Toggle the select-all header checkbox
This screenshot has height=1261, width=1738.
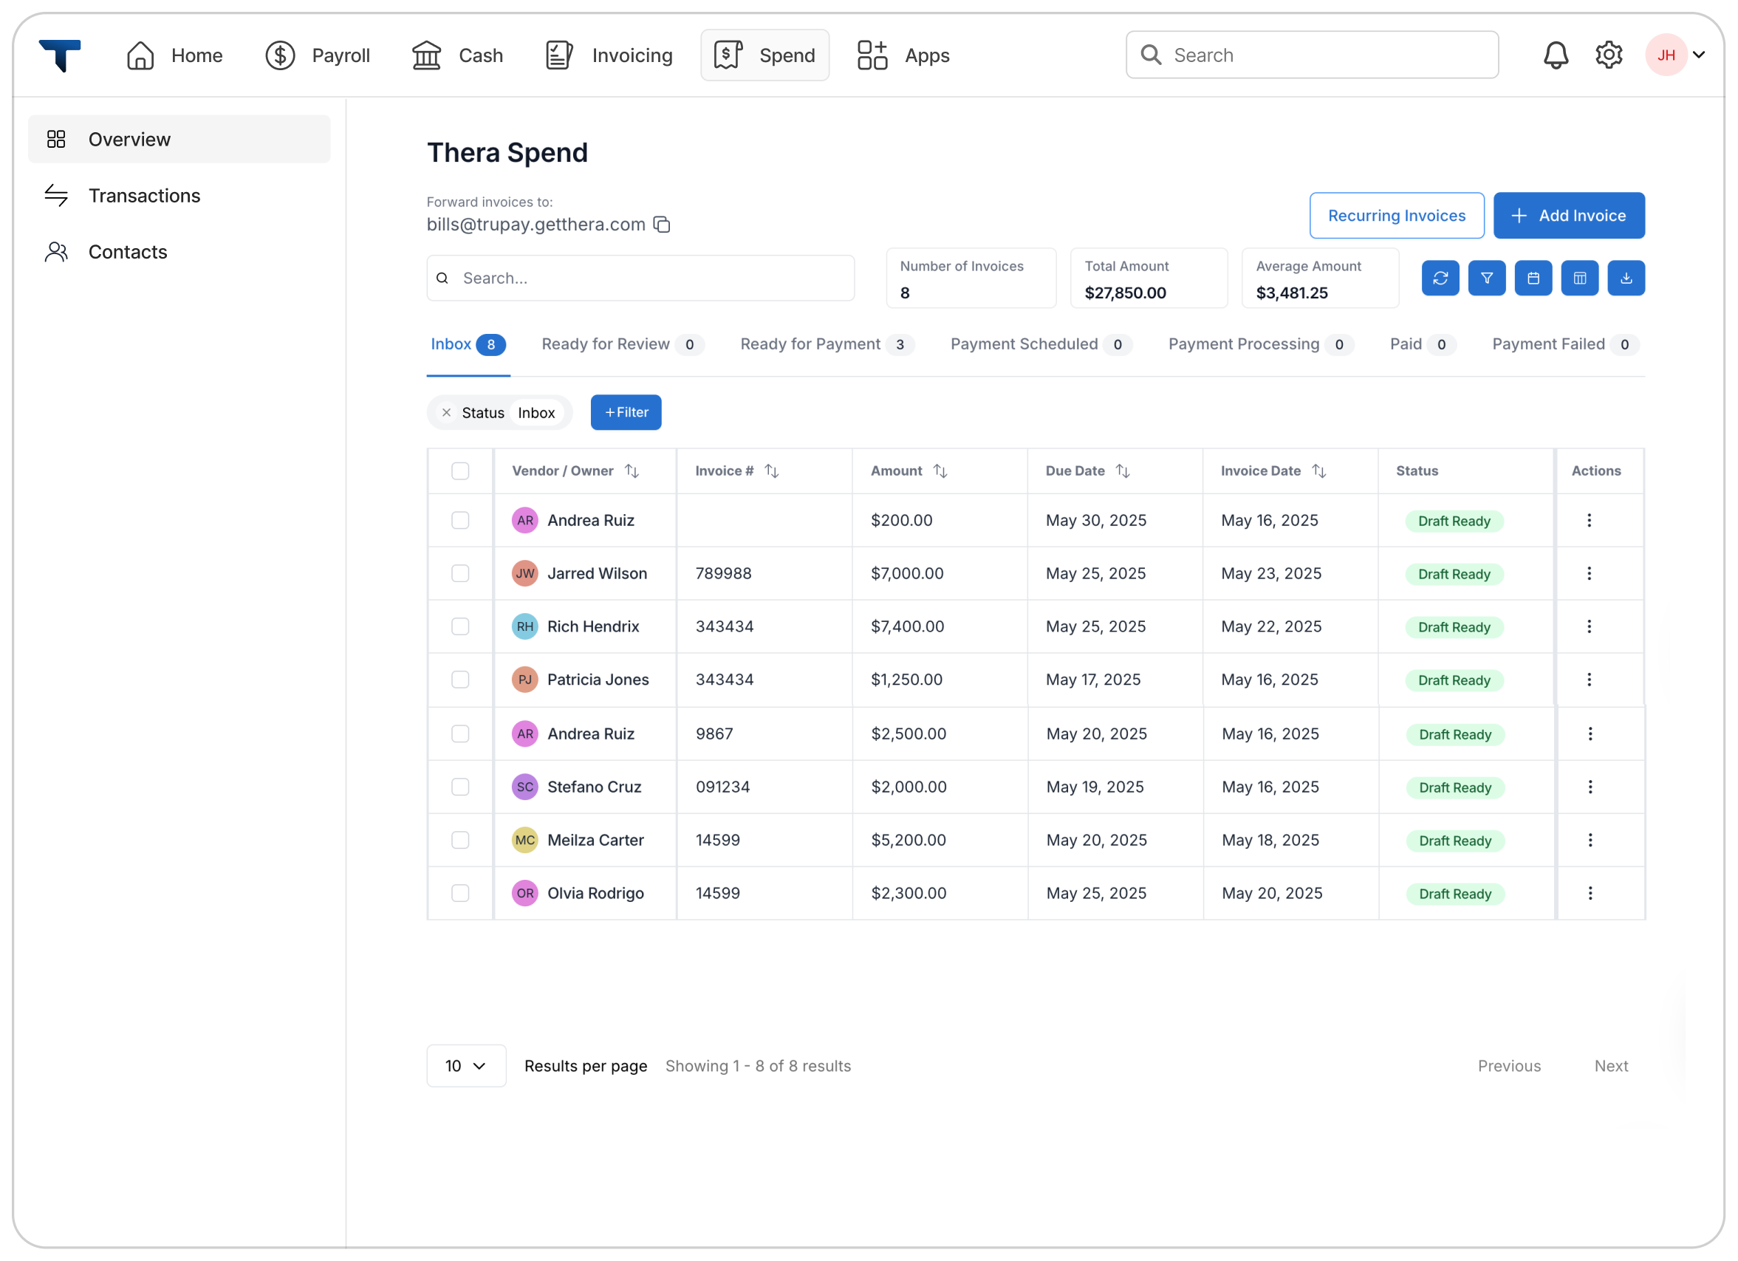tap(459, 471)
